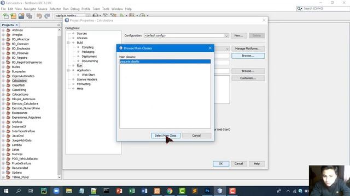
Task: Open Sublime Text from the taskbar
Action: click(195, 191)
